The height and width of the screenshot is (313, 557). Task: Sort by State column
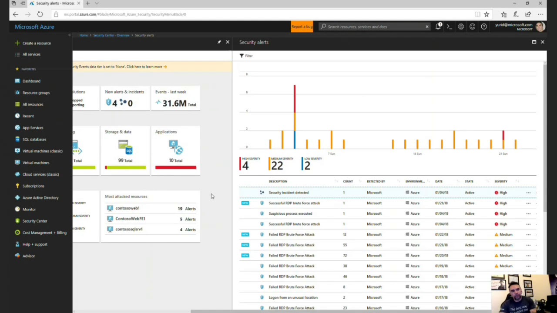[x=469, y=181]
